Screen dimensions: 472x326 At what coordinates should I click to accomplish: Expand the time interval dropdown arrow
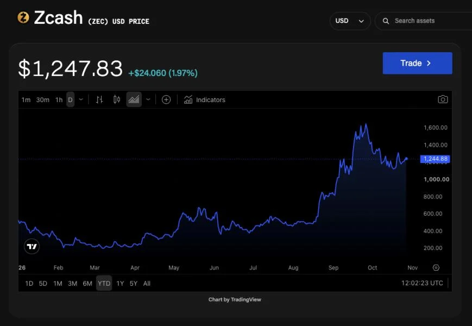pyautogui.click(x=81, y=99)
